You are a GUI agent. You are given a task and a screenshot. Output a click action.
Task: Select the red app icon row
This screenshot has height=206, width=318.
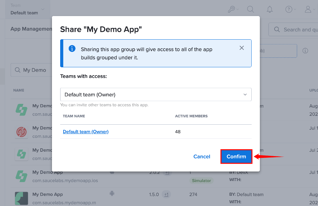coord(22,132)
